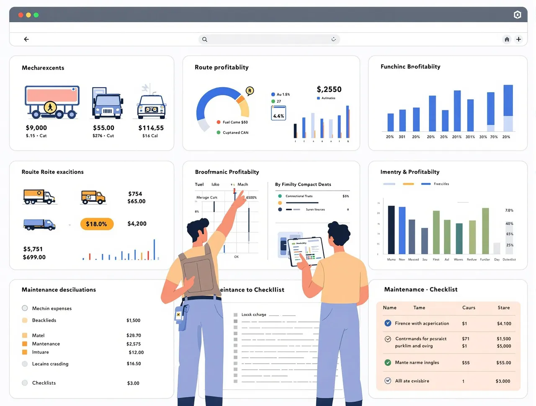Click the hexagon icon in the title bar
This screenshot has width=536, height=406.
(517, 15)
